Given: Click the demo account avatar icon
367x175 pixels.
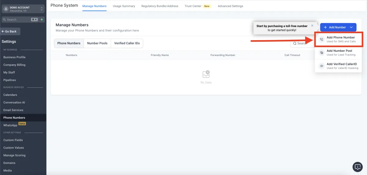Looking at the screenshot, I should [x=6, y=9].
